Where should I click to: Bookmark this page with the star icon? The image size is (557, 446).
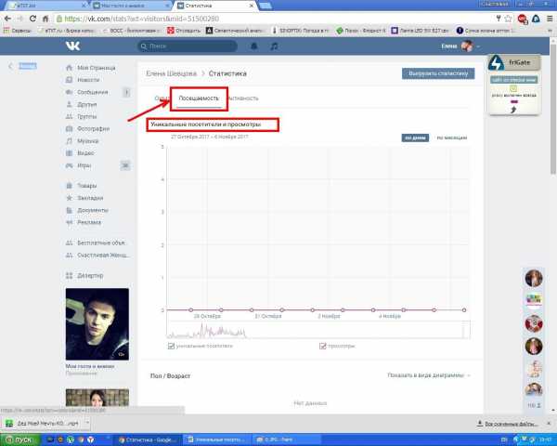508,19
